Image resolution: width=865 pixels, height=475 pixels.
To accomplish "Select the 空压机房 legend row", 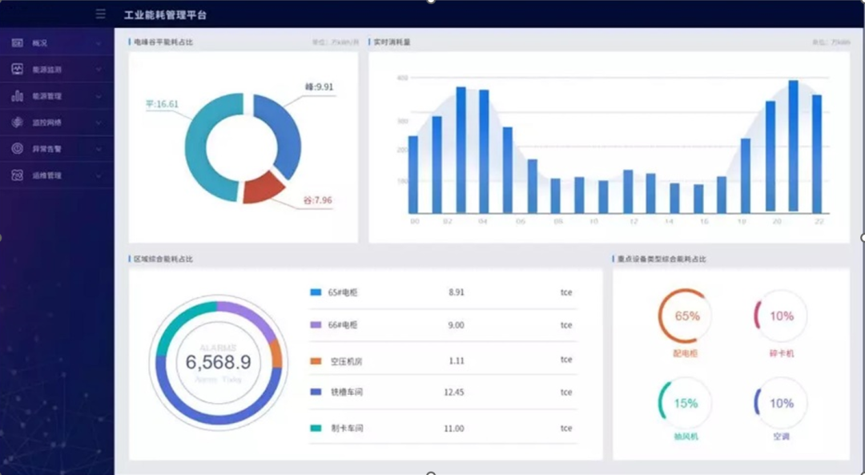I will point(442,361).
